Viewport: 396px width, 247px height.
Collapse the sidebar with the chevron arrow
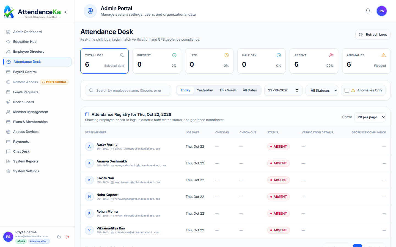66,12
